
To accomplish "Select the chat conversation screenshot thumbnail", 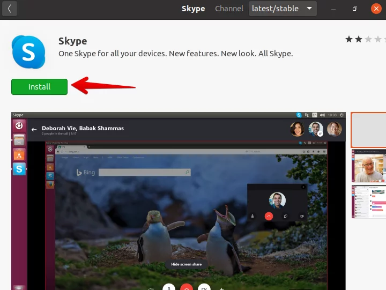I will pyautogui.click(x=368, y=202).
